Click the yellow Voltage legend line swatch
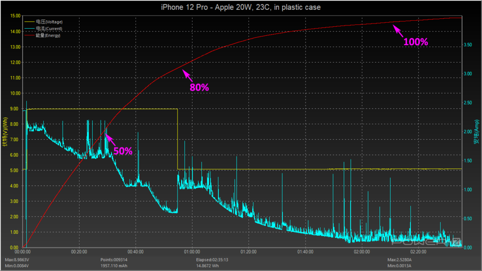 pos(30,22)
